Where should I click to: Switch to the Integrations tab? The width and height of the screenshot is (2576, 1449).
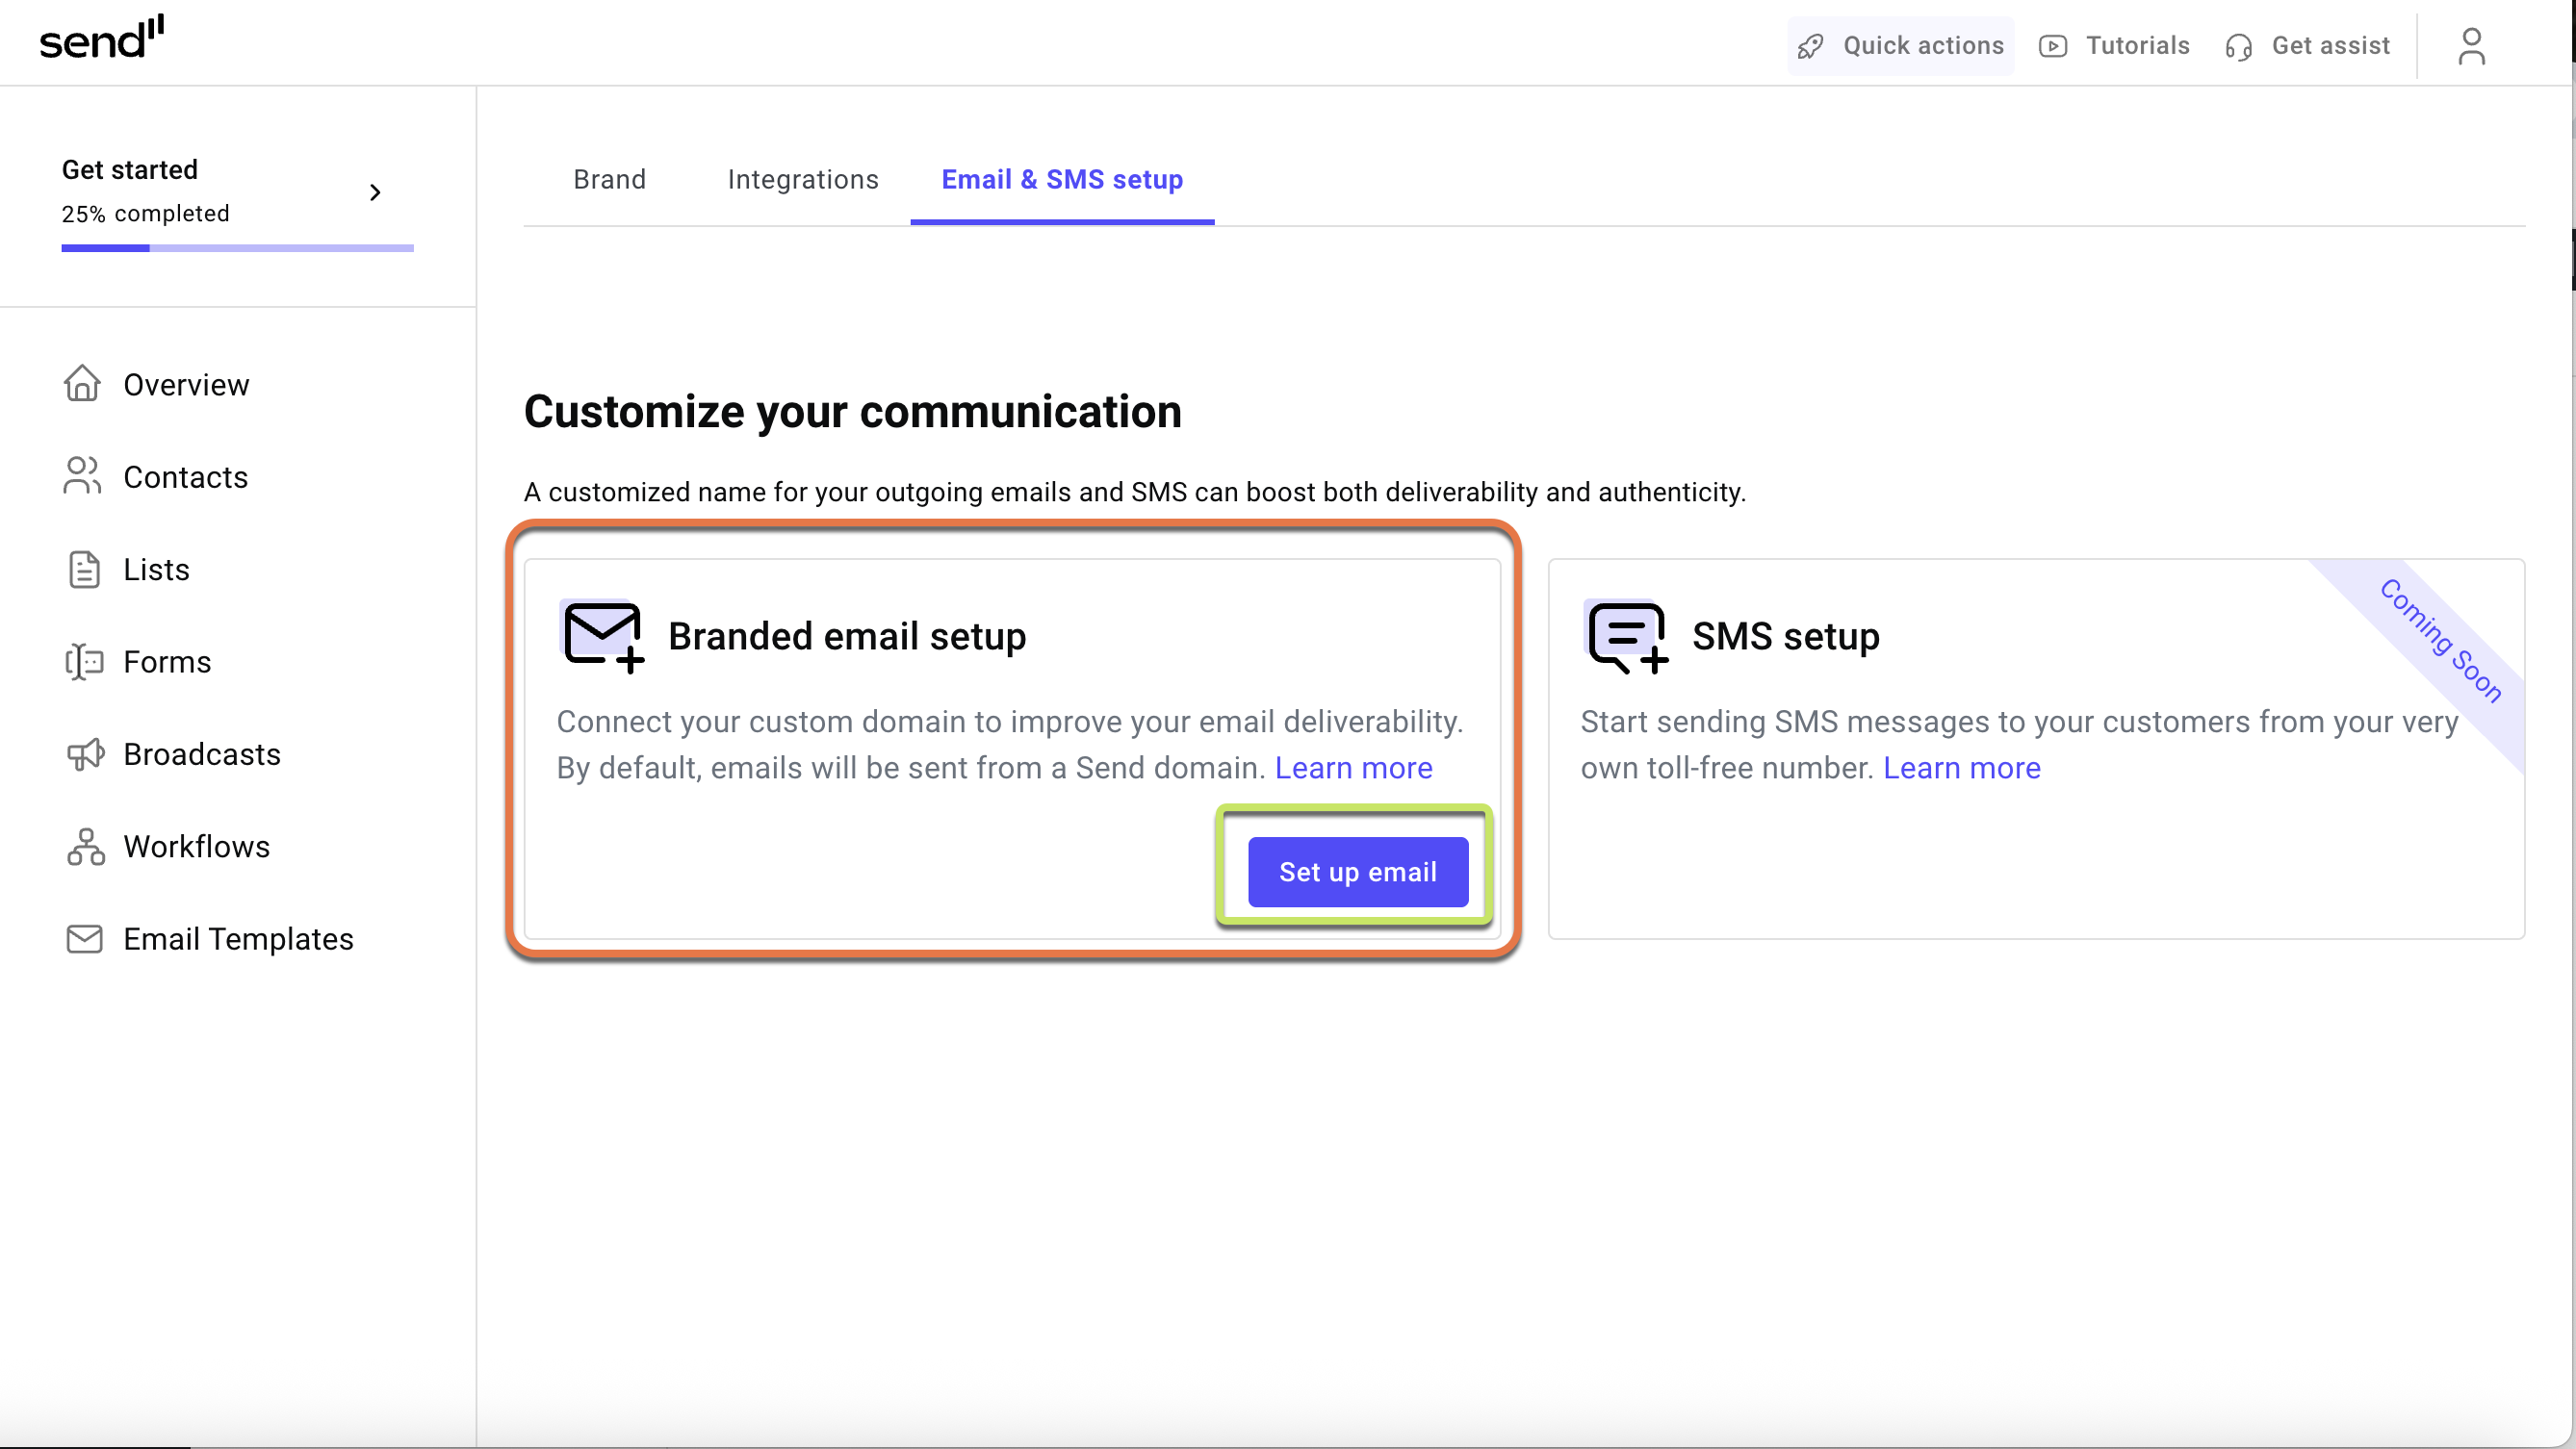[803, 179]
